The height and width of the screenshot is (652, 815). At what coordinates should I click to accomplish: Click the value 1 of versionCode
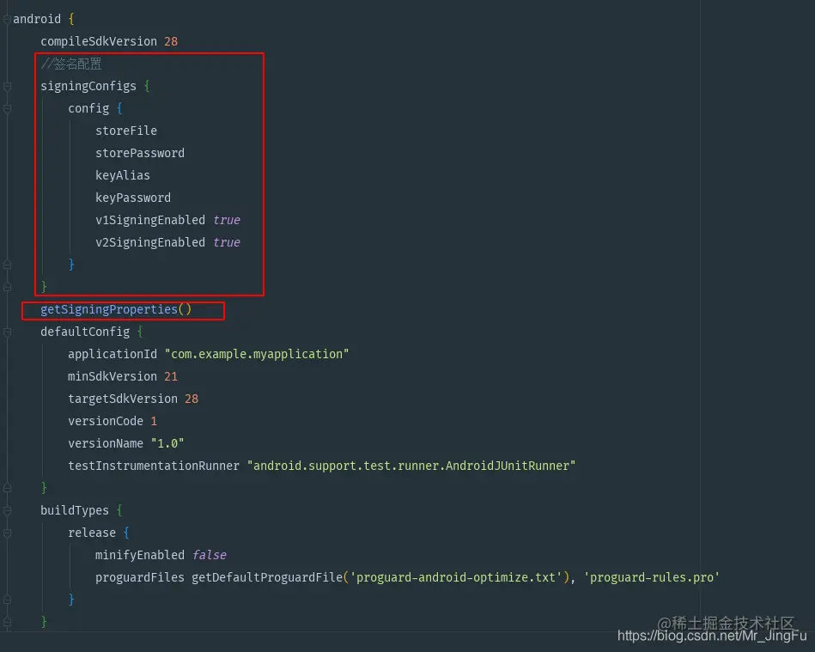point(154,422)
